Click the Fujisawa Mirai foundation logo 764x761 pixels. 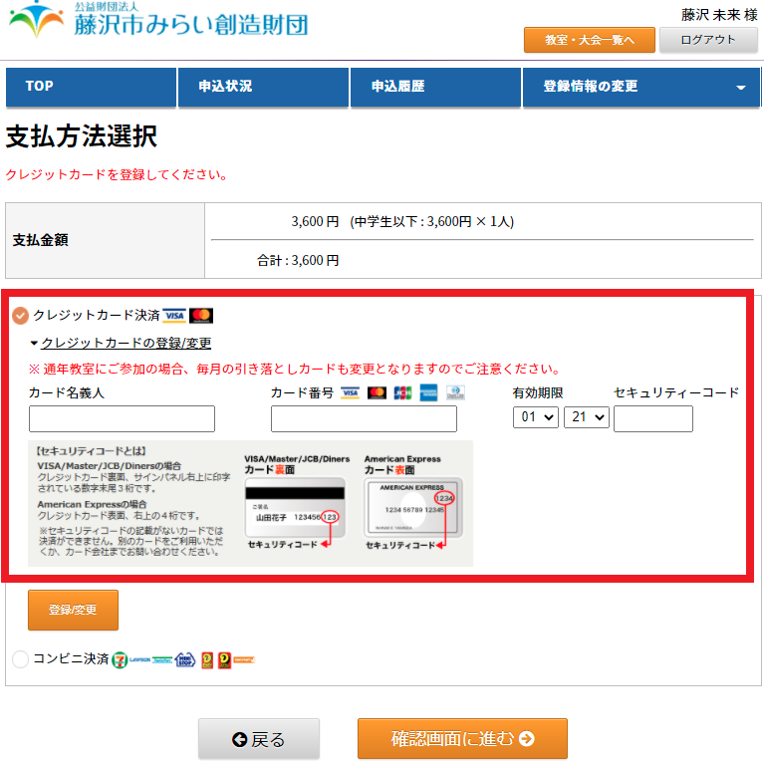coord(159,22)
